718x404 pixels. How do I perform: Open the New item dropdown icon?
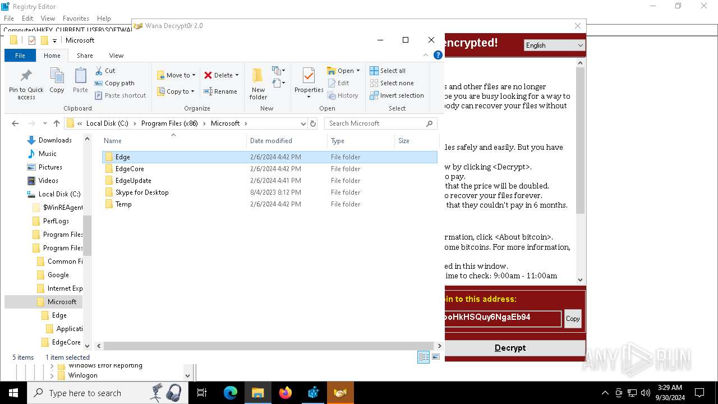tap(279, 71)
